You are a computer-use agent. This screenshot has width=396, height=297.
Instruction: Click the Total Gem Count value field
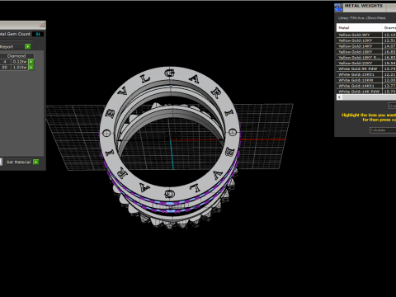[38, 34]
